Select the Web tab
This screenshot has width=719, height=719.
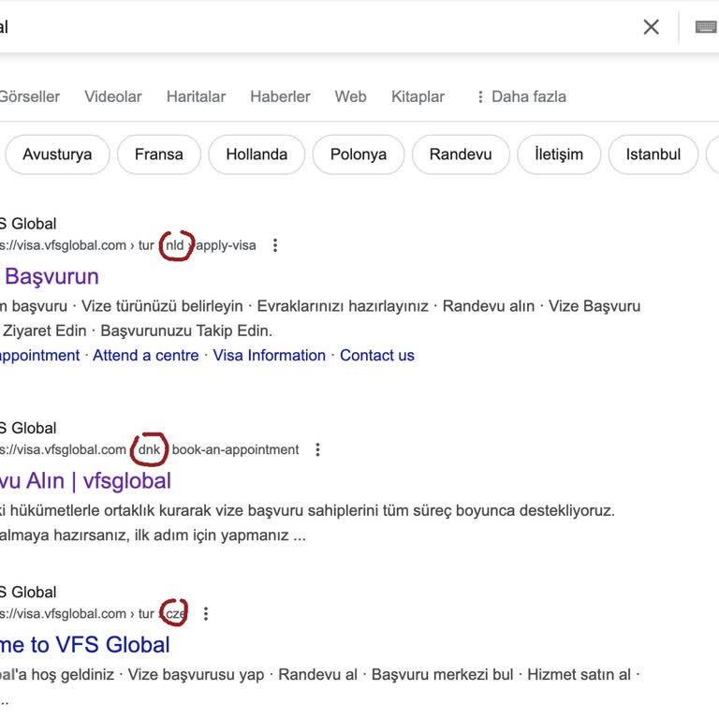point(351,96)
